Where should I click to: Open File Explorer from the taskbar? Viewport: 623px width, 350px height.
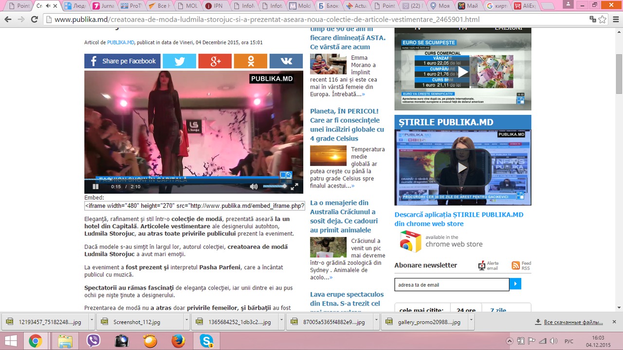pos(65,341)
